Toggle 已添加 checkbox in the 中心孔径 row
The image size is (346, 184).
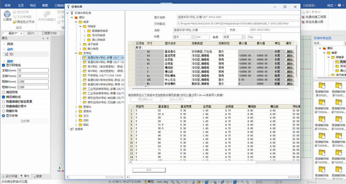(140, 80)
